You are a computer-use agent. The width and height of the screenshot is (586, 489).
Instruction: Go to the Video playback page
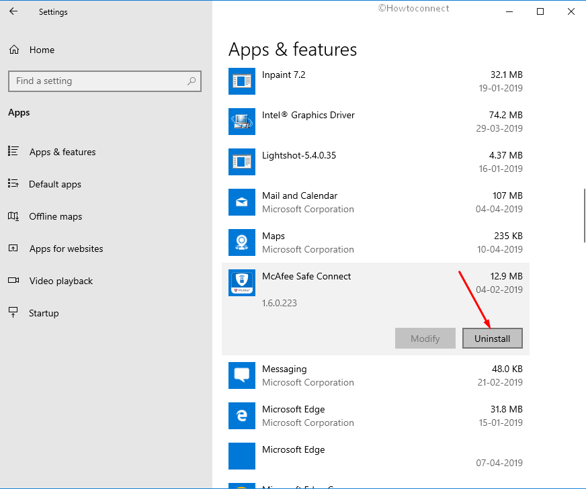pyautogui.click(x=61, y=281)
